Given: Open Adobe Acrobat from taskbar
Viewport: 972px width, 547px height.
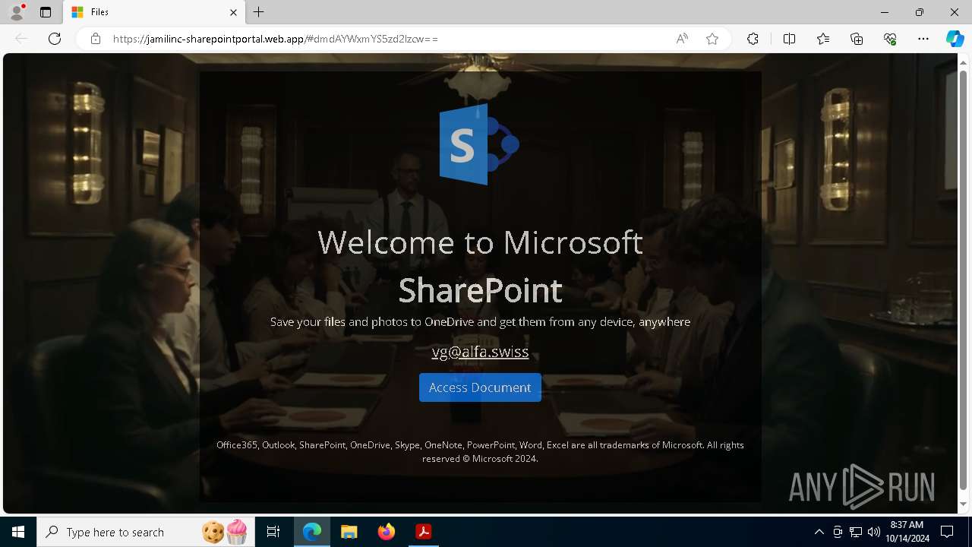Looking at the screenshot, I should click(x=423, y=532).
